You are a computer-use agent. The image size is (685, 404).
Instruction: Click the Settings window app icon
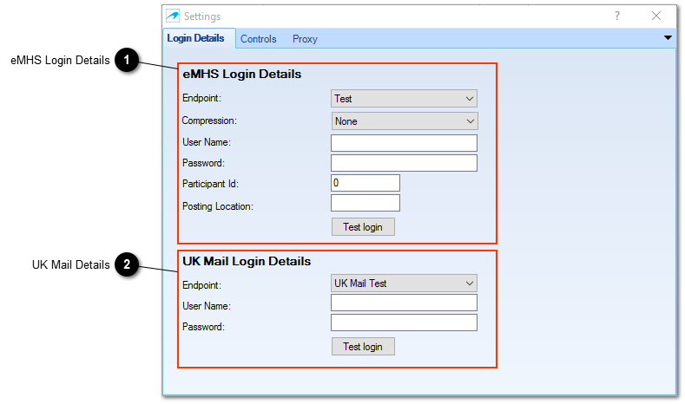point(173,16)
